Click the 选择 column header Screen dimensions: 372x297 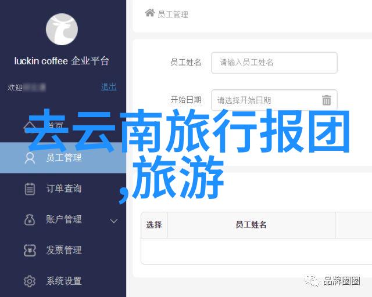(154, 224)
